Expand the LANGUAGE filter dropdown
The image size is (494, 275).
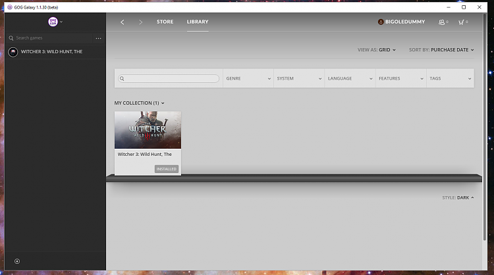point(350,78)
